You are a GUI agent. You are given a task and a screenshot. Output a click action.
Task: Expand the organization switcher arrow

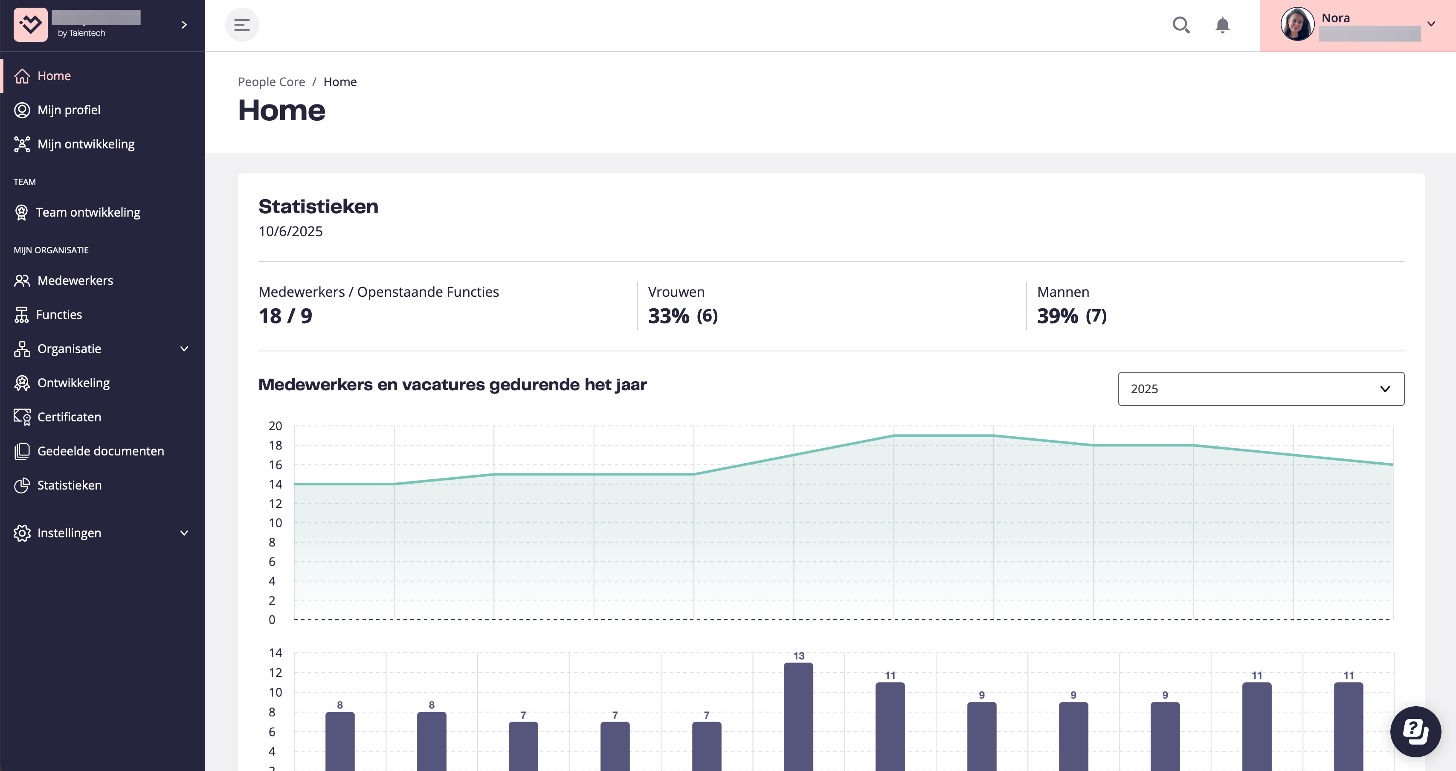pyautogui.click(x=184, y=25)
